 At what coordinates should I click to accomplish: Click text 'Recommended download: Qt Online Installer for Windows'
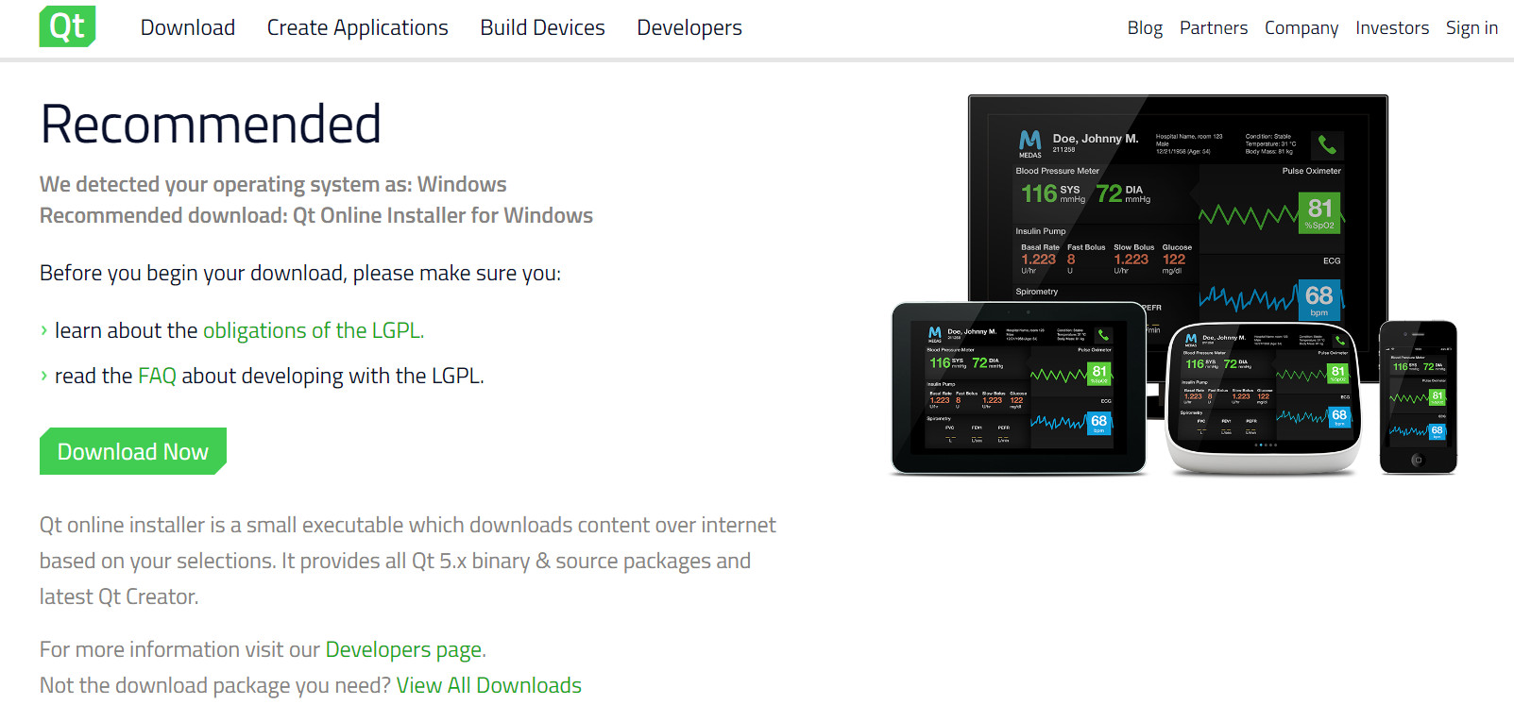pos(316,215)
